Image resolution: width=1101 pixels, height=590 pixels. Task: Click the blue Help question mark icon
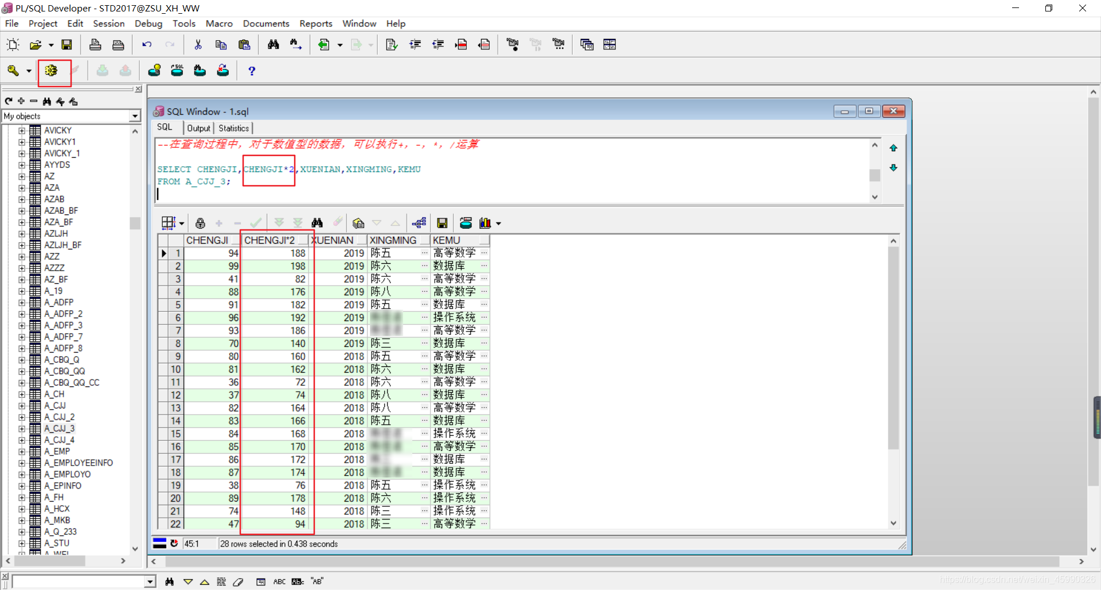(252, 71)
